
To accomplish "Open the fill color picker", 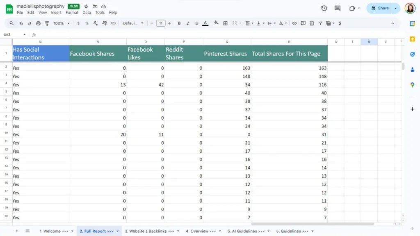I will (x=216, y=23).
